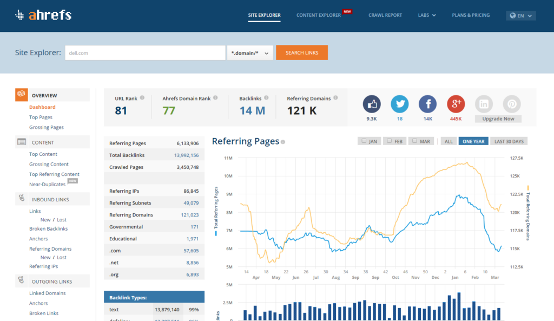Click the Facebook like thumbs-up icon

pyautogui.click(x=372, y=104)
